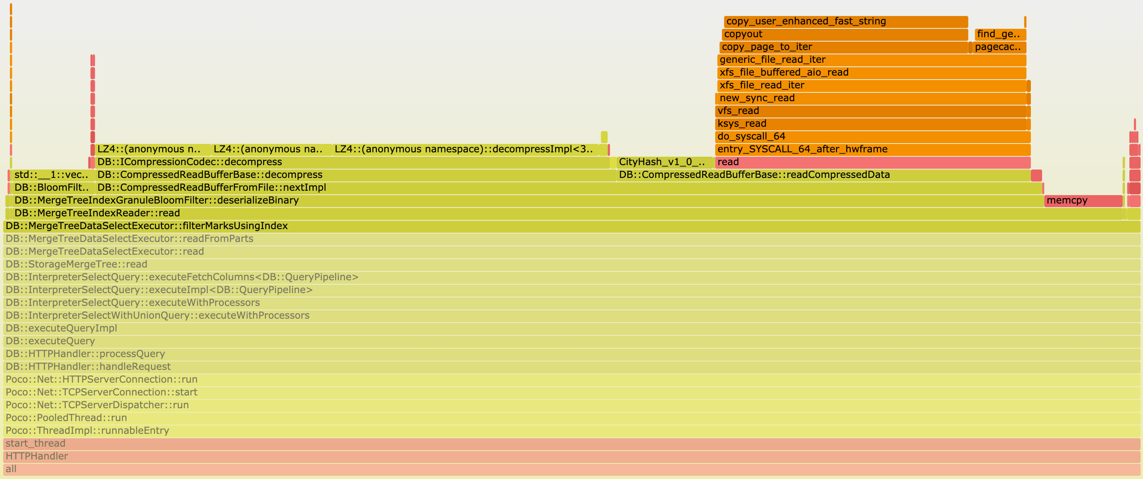Select generic_file_read_iter frame
This screenshot has height=479, width=1143.
pos(871,60)
